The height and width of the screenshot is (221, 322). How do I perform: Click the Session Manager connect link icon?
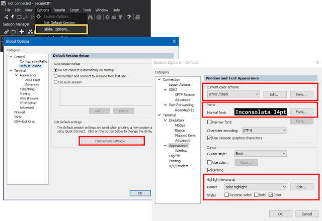coord(7,32)
